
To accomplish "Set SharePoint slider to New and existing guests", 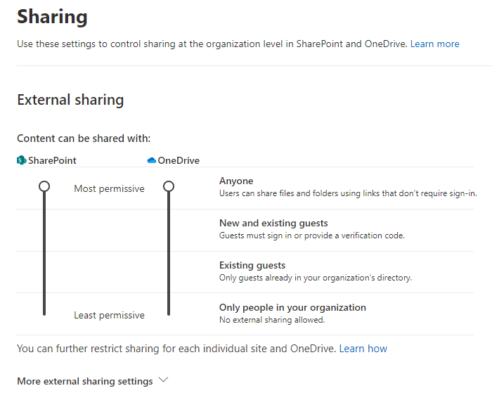I will pyautogui.click(x=44, y=229).
